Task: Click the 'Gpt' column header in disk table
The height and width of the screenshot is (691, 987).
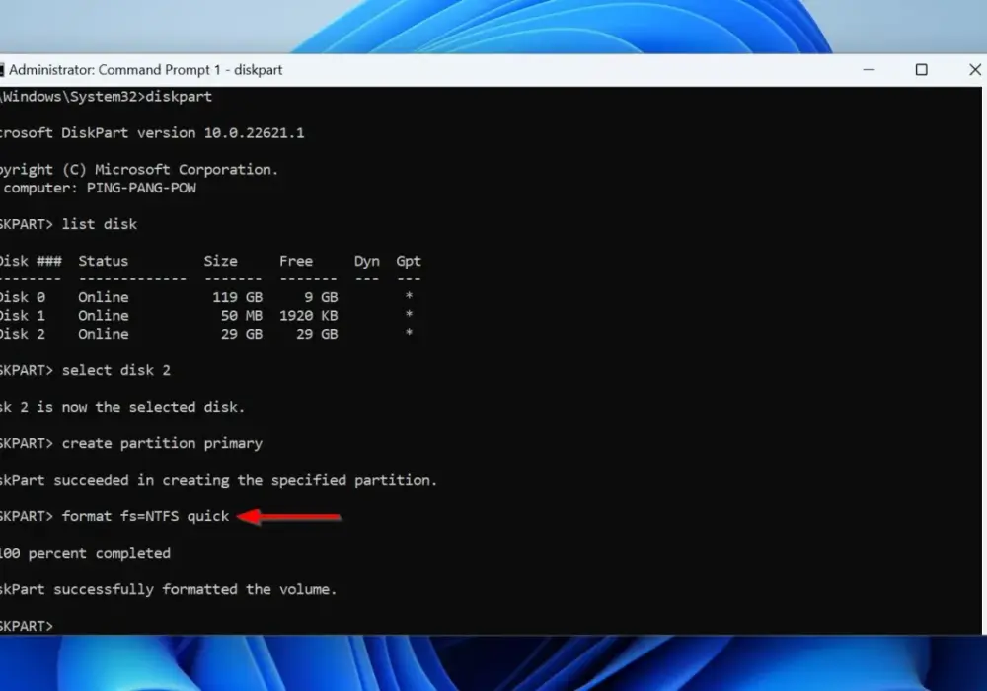Action: (409, 262)
